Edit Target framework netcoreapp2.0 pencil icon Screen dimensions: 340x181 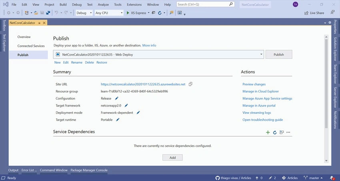coord(126,105)
